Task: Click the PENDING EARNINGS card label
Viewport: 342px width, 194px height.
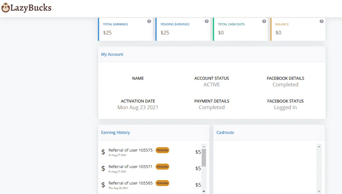Action: 175,24
